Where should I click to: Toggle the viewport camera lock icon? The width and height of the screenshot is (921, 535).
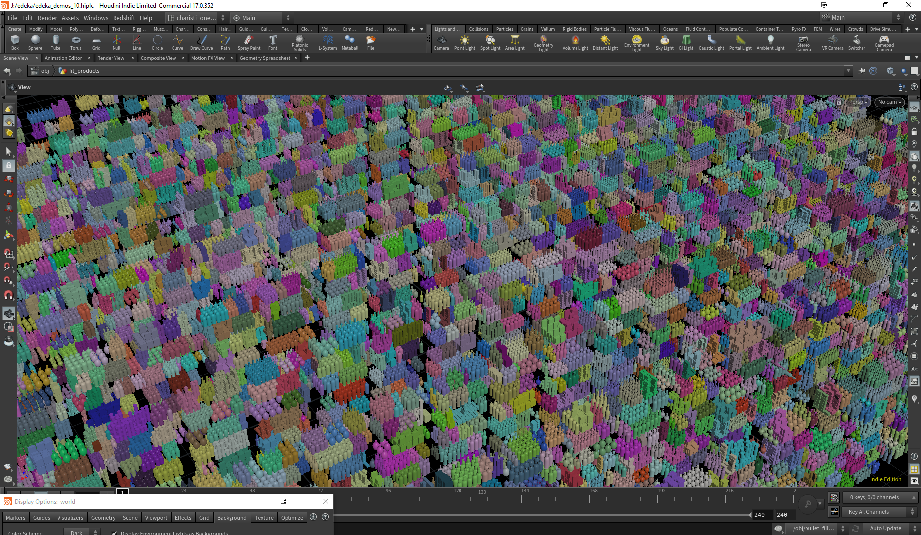pyautogui.click(x=839, y=102)
